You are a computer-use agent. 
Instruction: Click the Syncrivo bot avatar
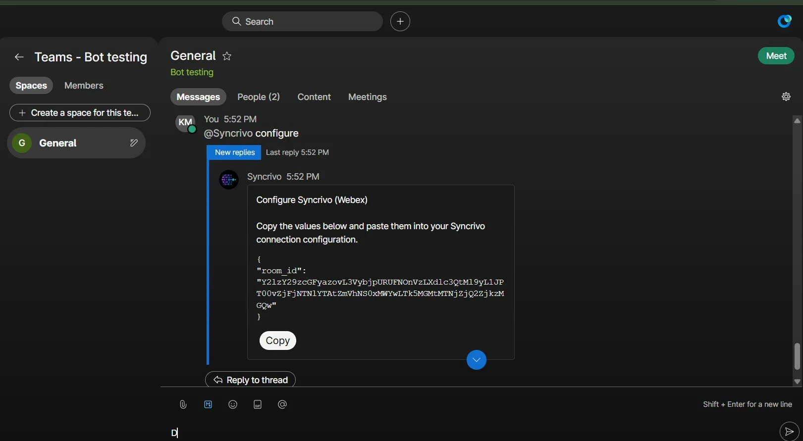tap(229, 180)
